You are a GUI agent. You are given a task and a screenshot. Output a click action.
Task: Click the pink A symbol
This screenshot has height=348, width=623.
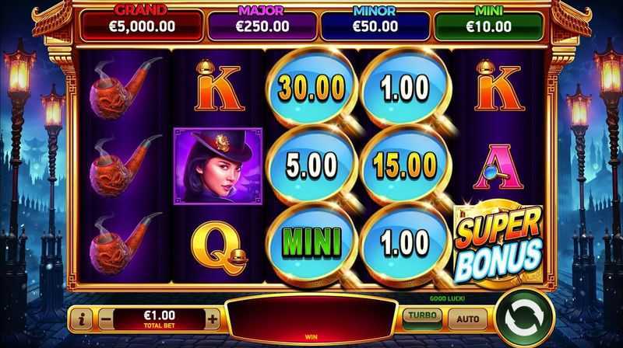498,166
